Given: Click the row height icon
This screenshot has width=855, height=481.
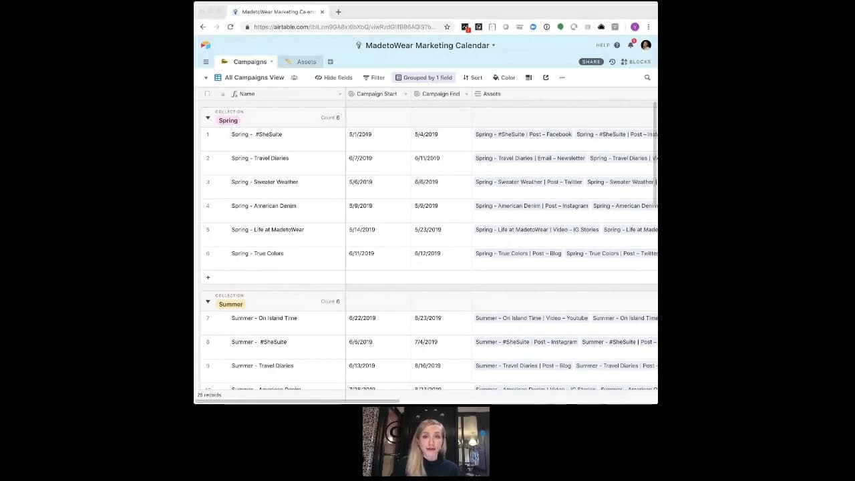Looking at the screenshot, I should coord(528,77).
